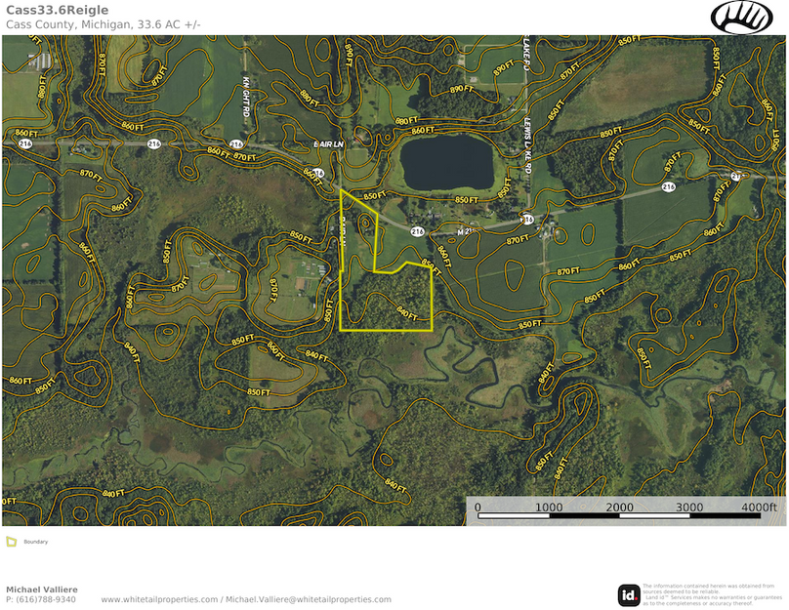The width and height of the screenshot is (789, 610).
Task: Select the Land id branding icon
Action: click(629, 591)
